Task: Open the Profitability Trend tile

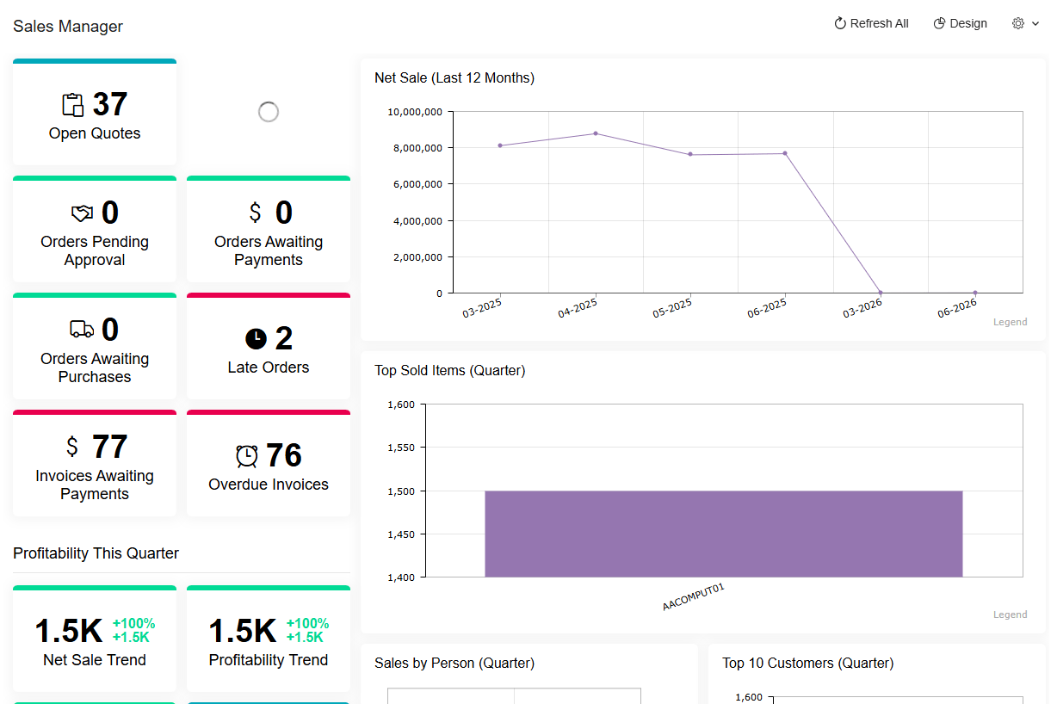Action: coord(269,639)
